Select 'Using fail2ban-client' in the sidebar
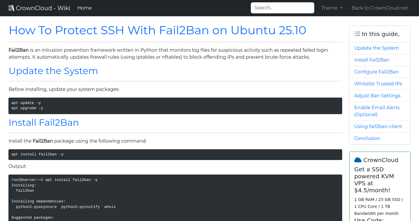 378,126
